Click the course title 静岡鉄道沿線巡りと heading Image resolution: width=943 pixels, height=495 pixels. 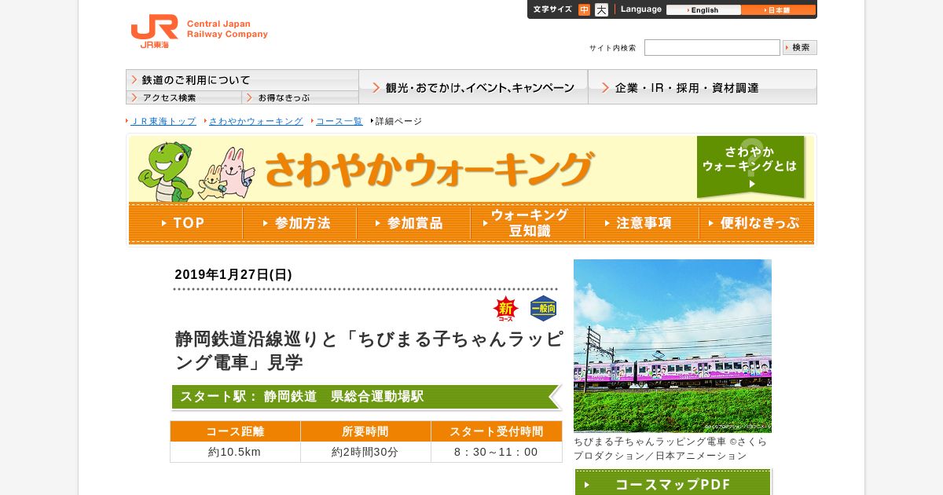click(x=369, y=350)
